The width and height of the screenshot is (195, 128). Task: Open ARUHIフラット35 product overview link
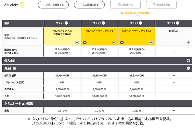(62, 32)
